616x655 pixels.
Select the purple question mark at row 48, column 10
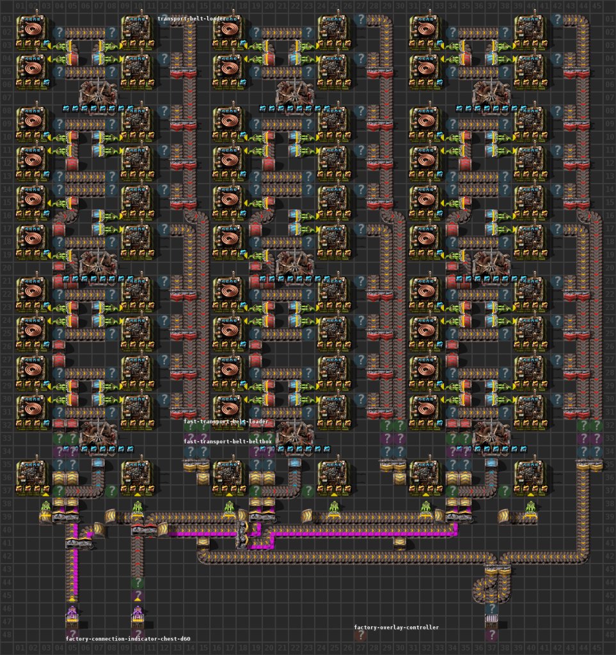tap(138, 635)
